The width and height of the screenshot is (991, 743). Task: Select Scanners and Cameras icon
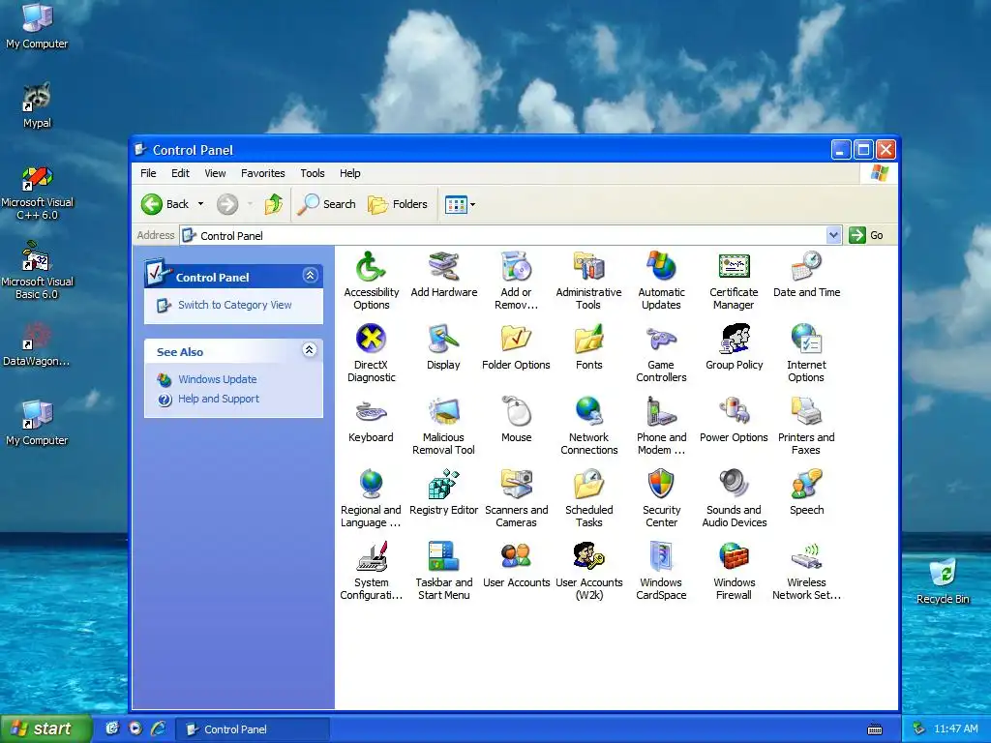517,485
